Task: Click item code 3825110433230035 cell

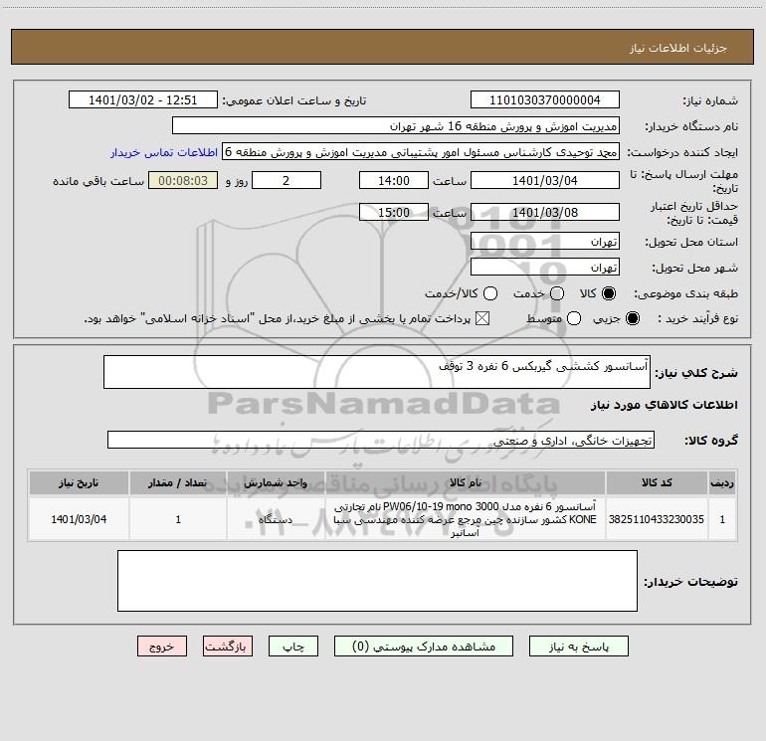Action: point(657,519)
